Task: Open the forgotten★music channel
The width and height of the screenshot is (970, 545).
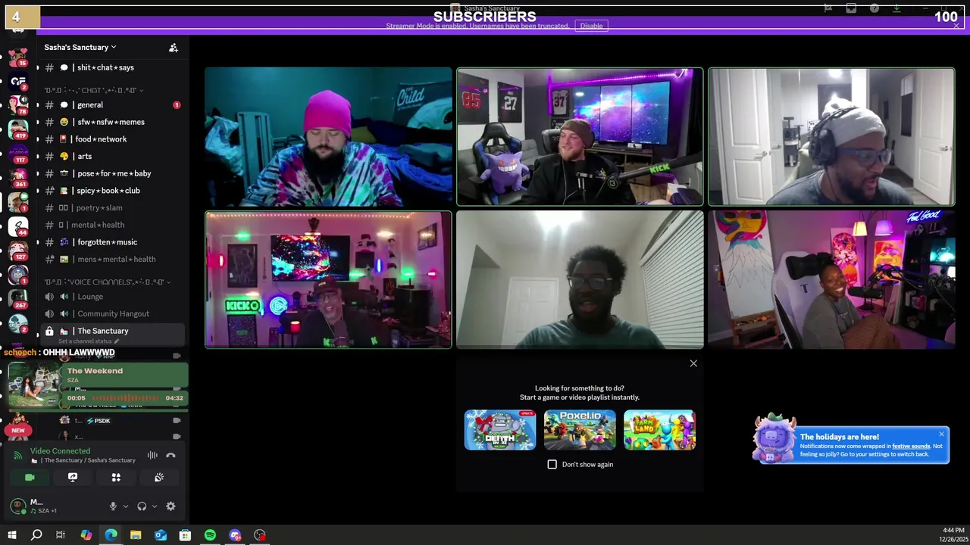Action: click(x=112, y=242)
